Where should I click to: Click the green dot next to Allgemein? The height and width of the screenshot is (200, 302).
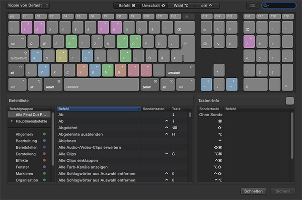coord(44,134)
